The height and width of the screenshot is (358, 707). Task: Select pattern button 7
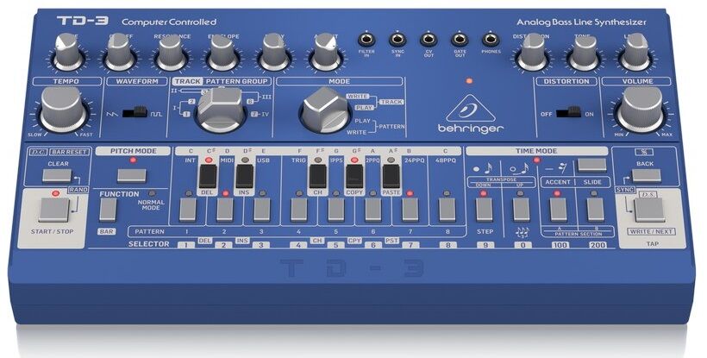click(x=410, y=210)
